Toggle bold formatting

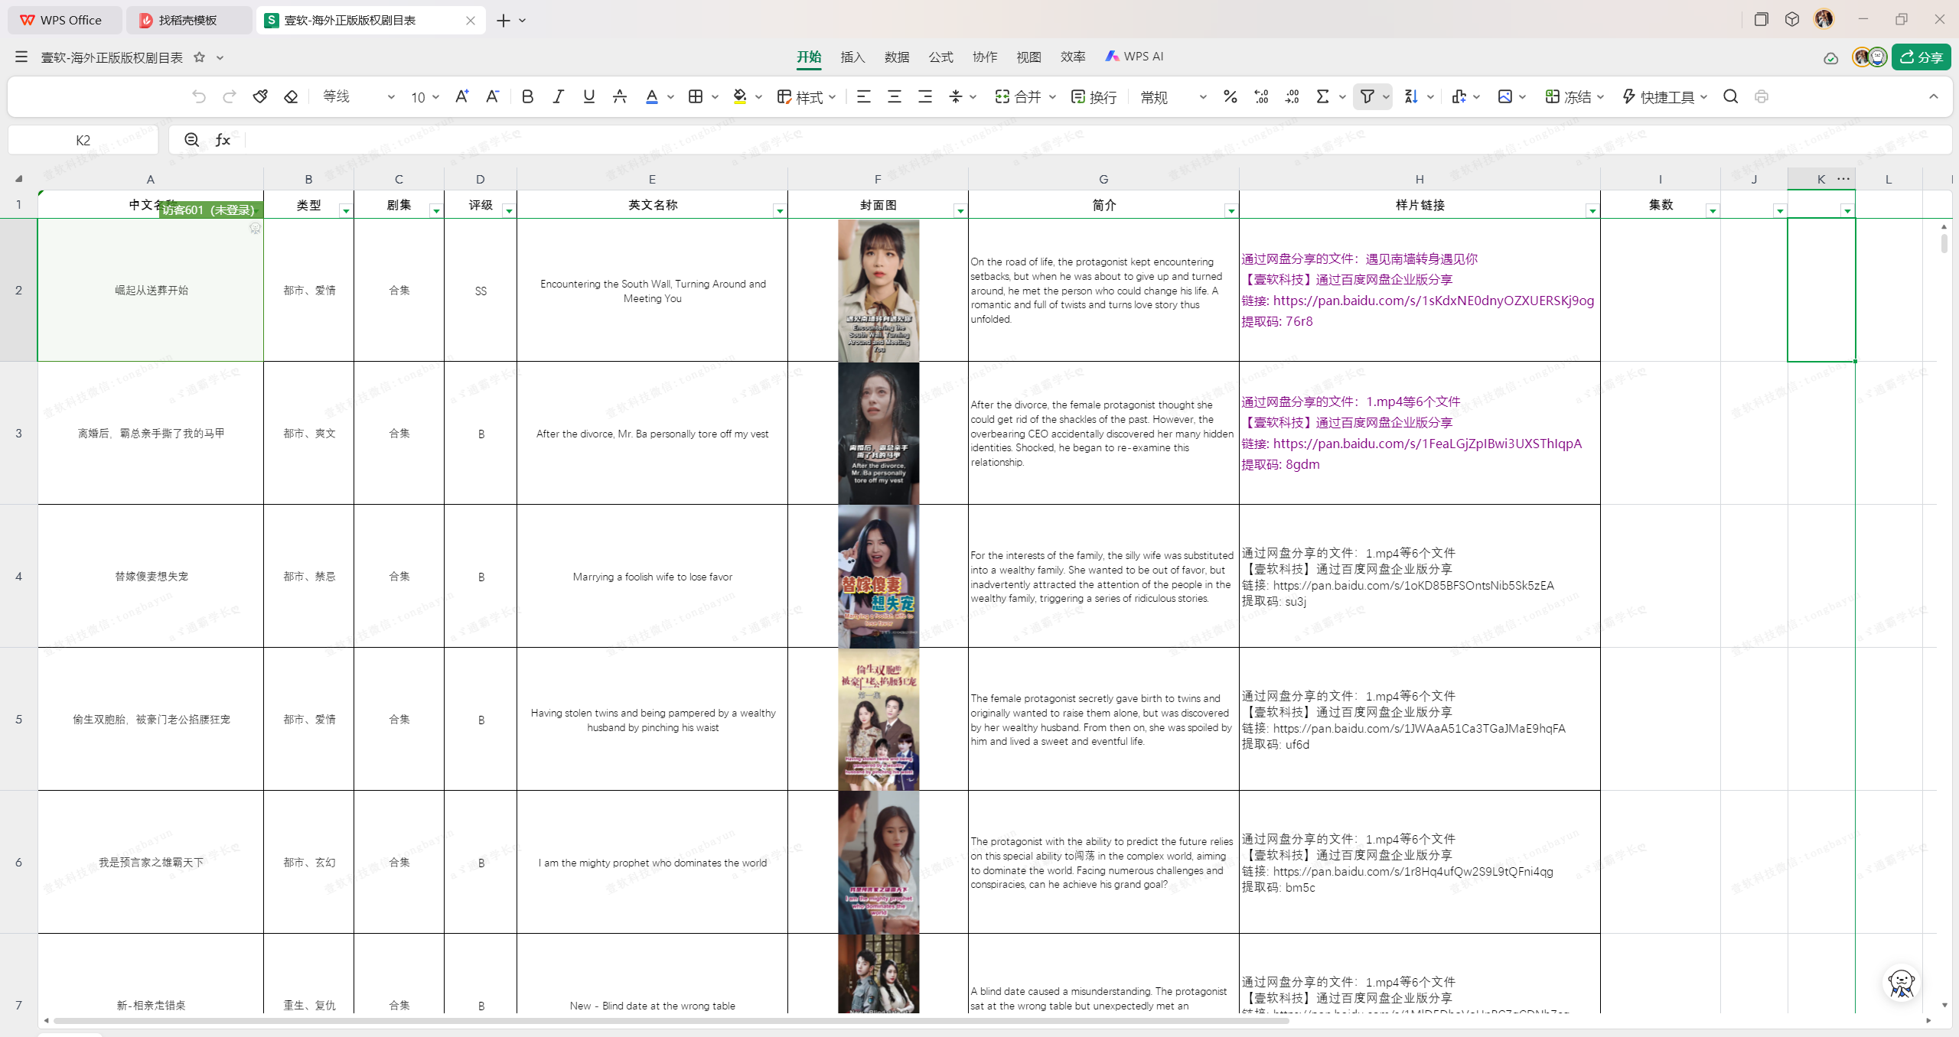click(527, 96)
